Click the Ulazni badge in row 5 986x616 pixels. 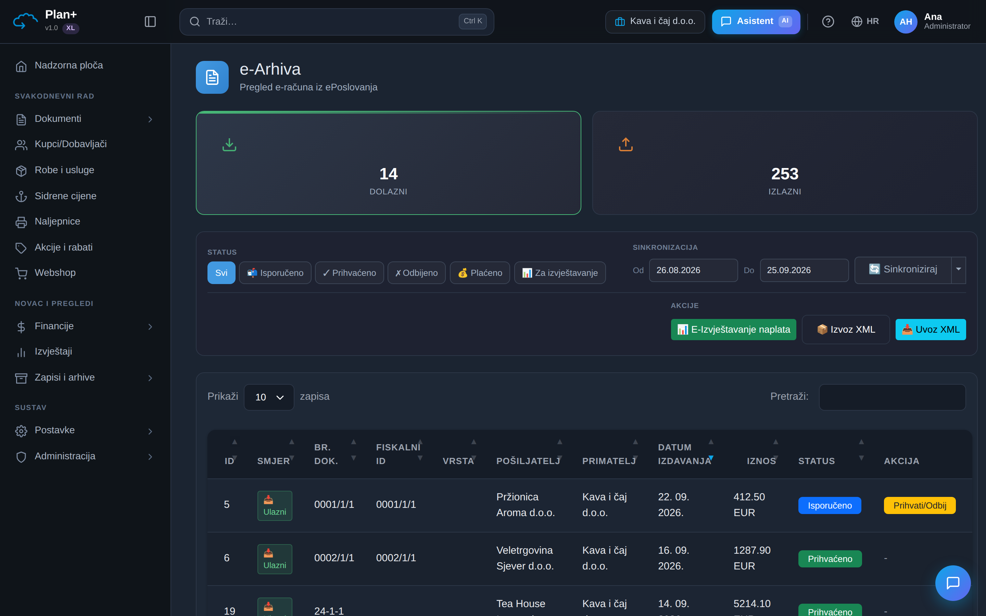(x=275, y=505)
